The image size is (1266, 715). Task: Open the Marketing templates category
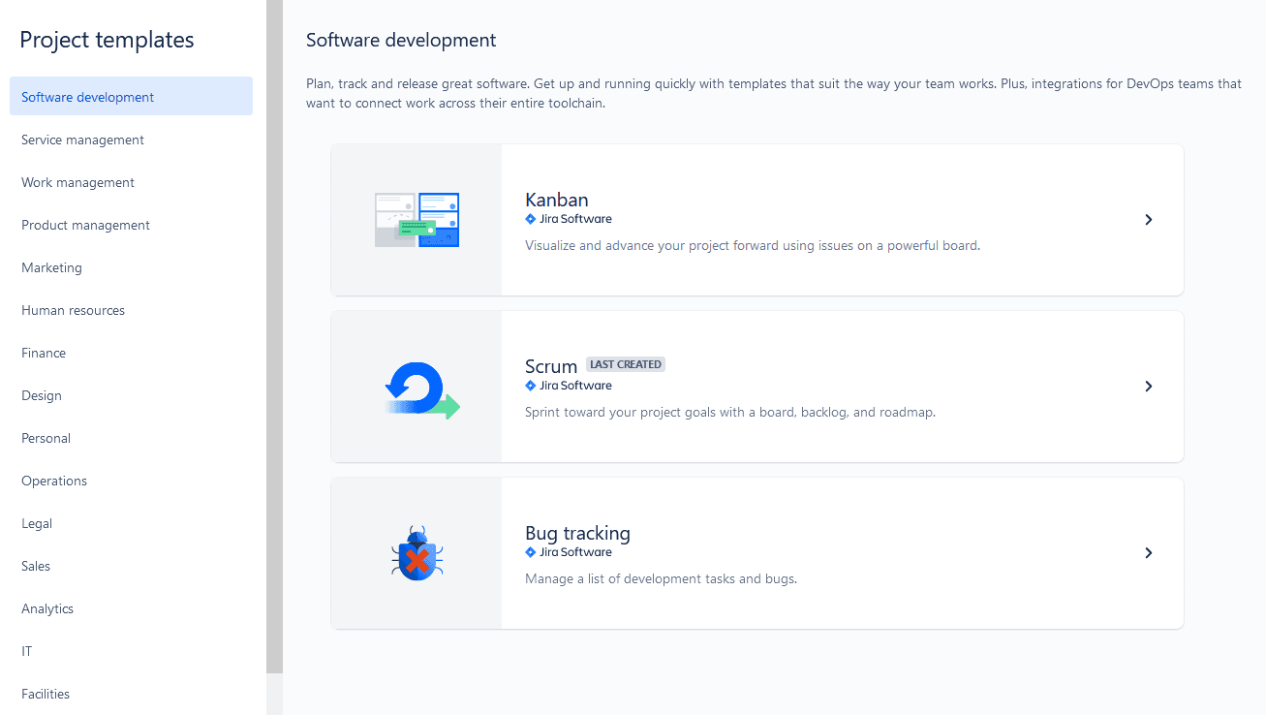(131, 267)
